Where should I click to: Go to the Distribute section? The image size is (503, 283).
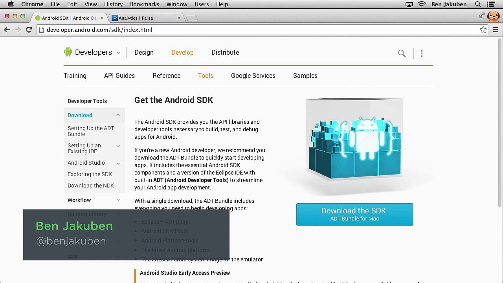[x=225, y=52]
